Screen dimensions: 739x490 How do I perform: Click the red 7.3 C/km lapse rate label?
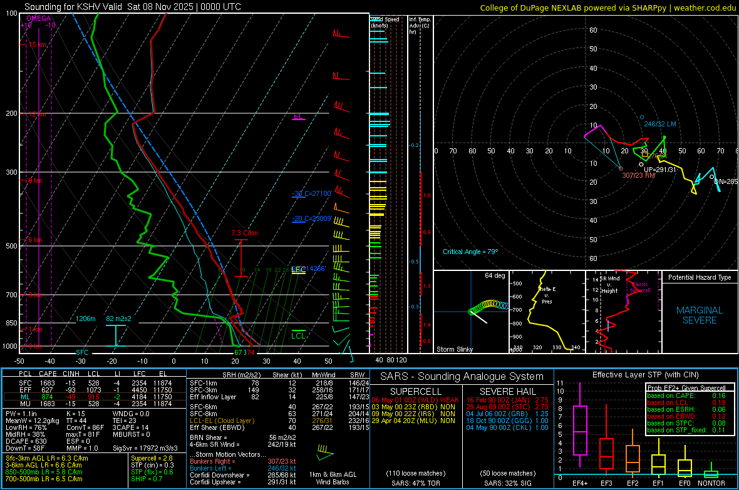point(244,233)
